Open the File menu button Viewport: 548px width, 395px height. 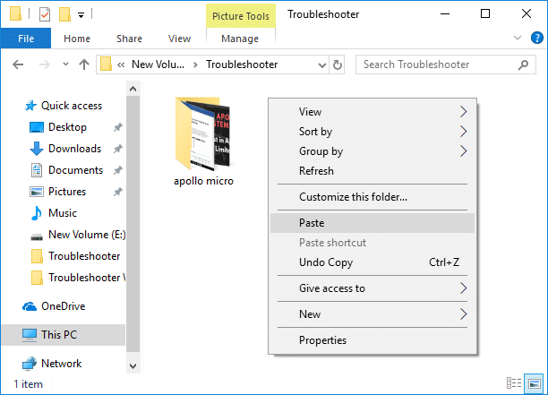(x=26, y=39)
